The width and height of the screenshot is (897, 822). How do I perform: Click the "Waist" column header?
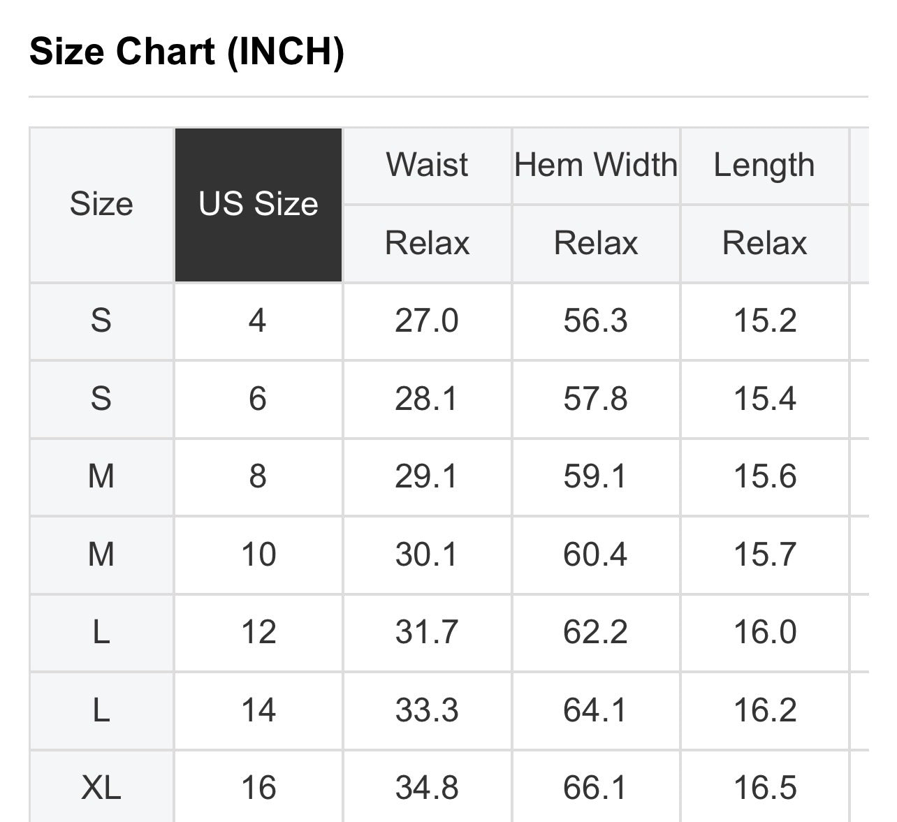pyautogui.click(x=427, y=166)
